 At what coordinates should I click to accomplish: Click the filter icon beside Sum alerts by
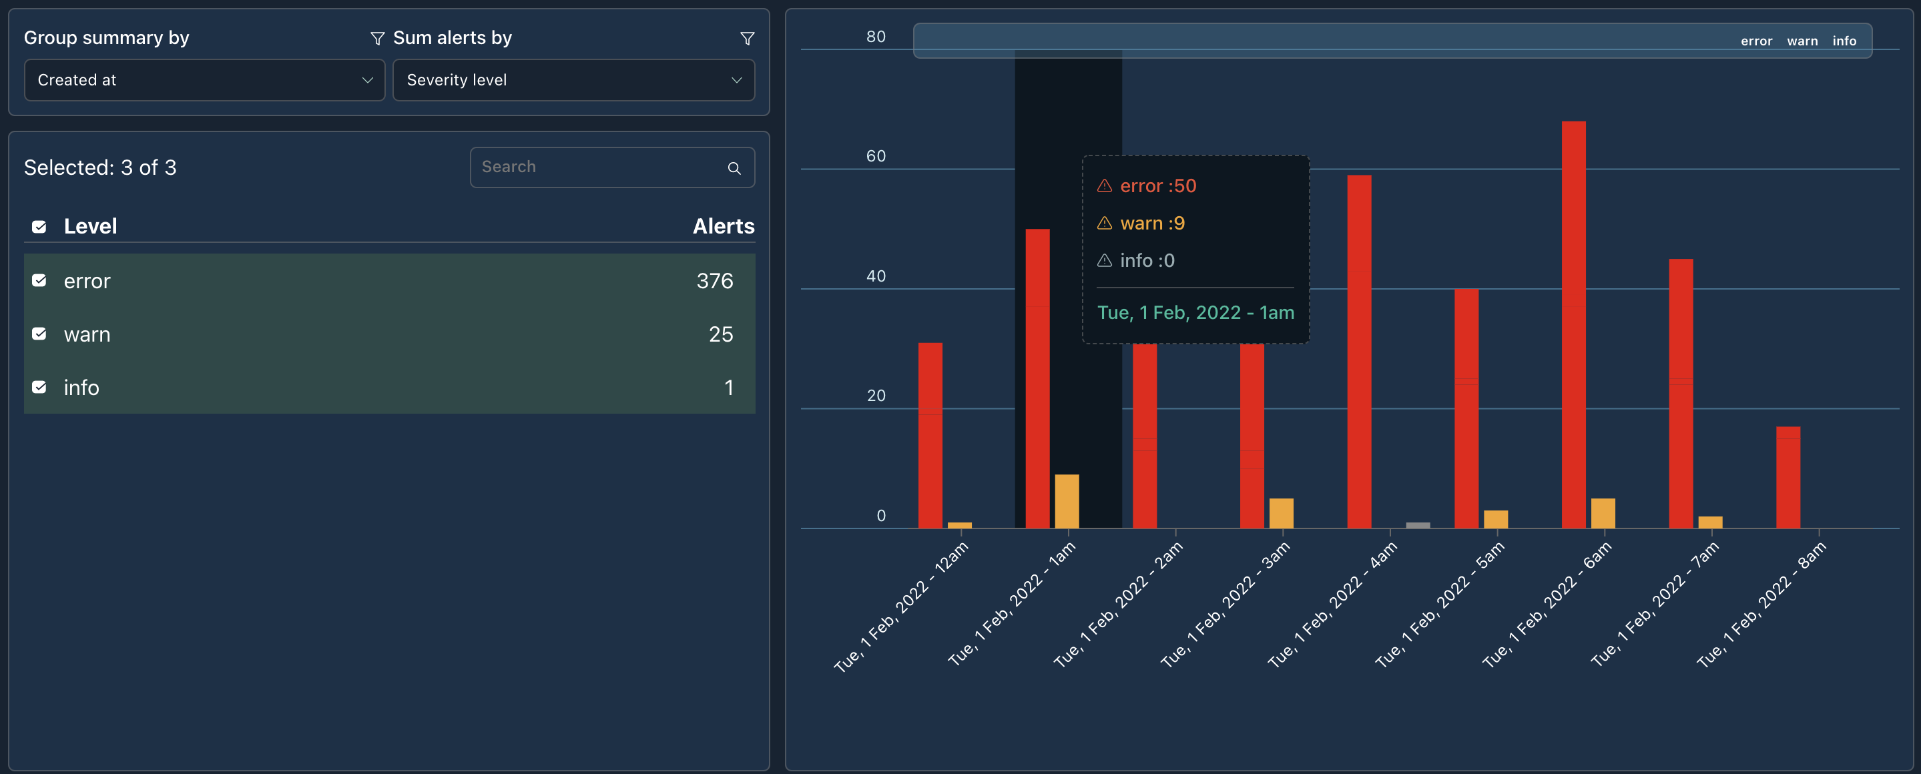[x=746, y=38]
